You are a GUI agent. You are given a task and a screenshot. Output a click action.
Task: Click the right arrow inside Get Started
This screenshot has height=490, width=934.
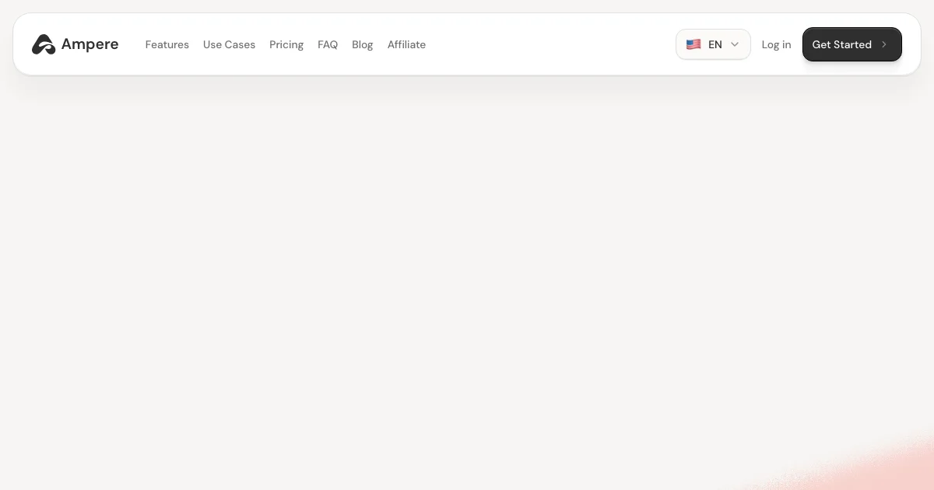(884, 44)
